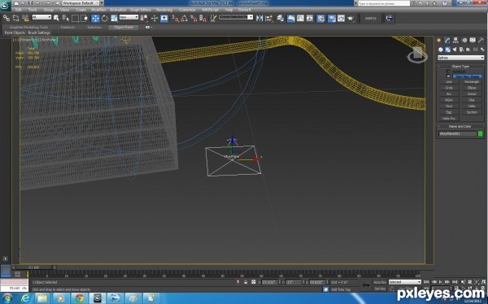This screenshot has width=488, height=304.
Task: Toggle the 3D Snaps button
Action: [x=175, y=19]
